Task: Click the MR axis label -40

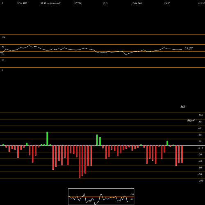Action: [x=200, y=161]
